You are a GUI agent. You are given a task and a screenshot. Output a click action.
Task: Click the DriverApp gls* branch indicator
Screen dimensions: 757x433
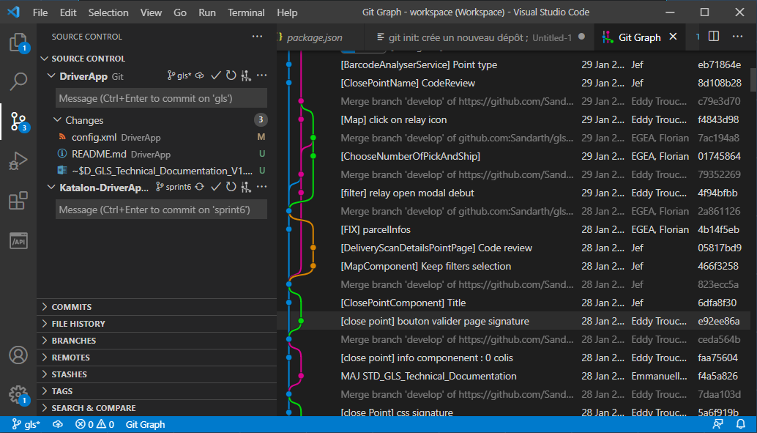coord(179,76)
